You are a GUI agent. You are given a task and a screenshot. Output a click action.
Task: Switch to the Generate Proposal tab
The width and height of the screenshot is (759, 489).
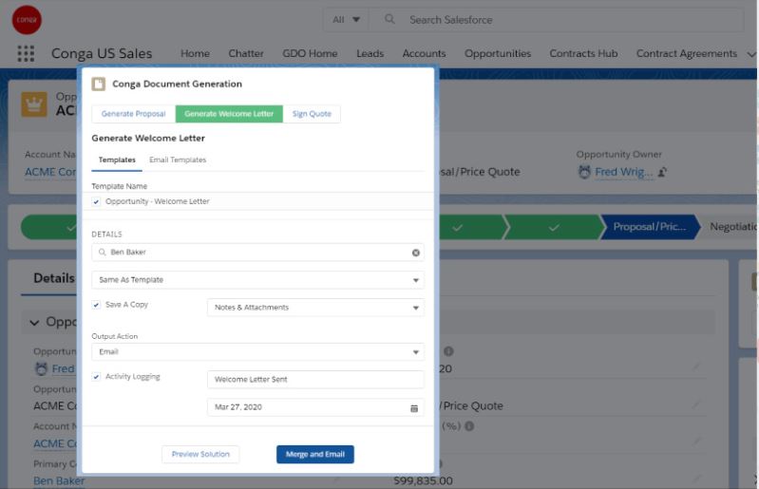click(134, 114)
